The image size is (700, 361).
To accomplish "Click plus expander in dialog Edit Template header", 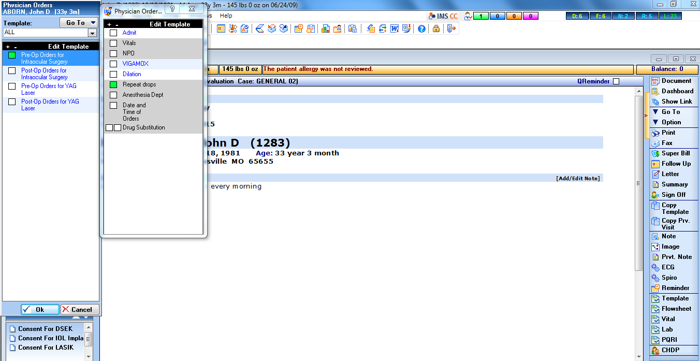I will tap(109, 24).
